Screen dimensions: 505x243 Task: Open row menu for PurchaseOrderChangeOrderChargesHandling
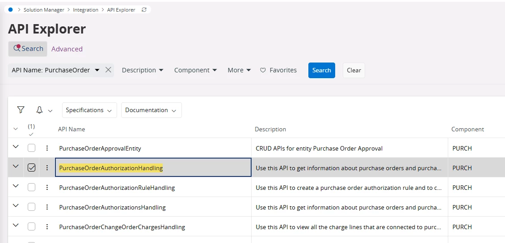tap(47, 226)
